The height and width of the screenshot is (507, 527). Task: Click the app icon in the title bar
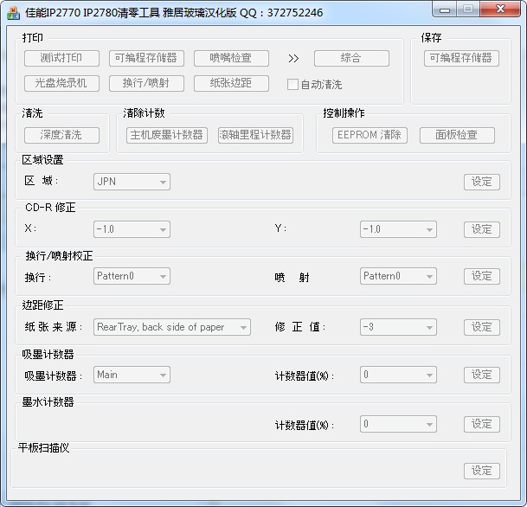[14, 13]
